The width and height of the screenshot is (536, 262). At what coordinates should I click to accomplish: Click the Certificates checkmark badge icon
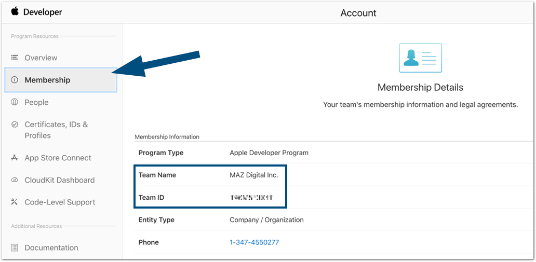click(15, 125)
